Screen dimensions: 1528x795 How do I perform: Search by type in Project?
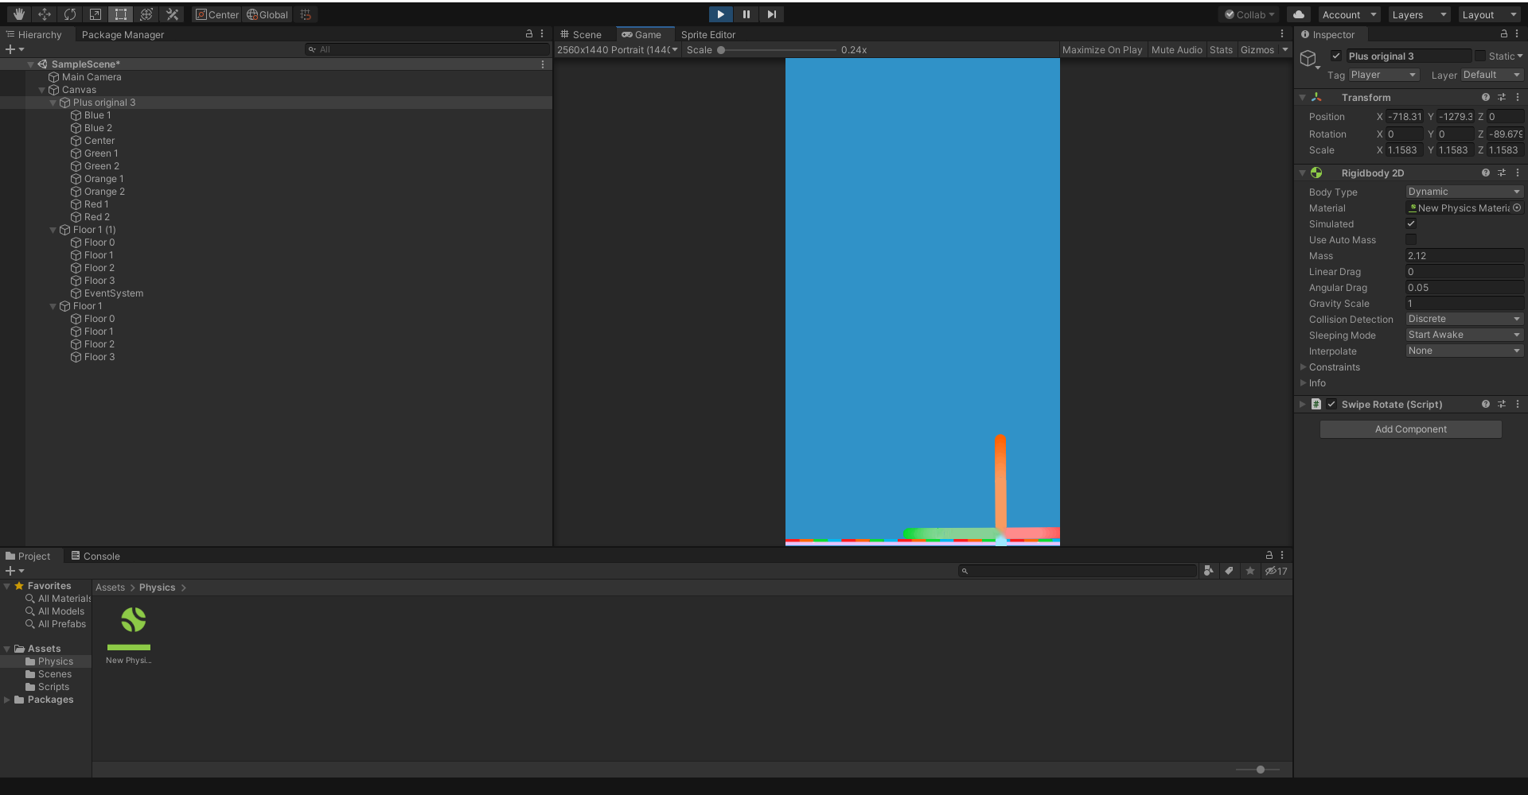[x=1209, y=571]
